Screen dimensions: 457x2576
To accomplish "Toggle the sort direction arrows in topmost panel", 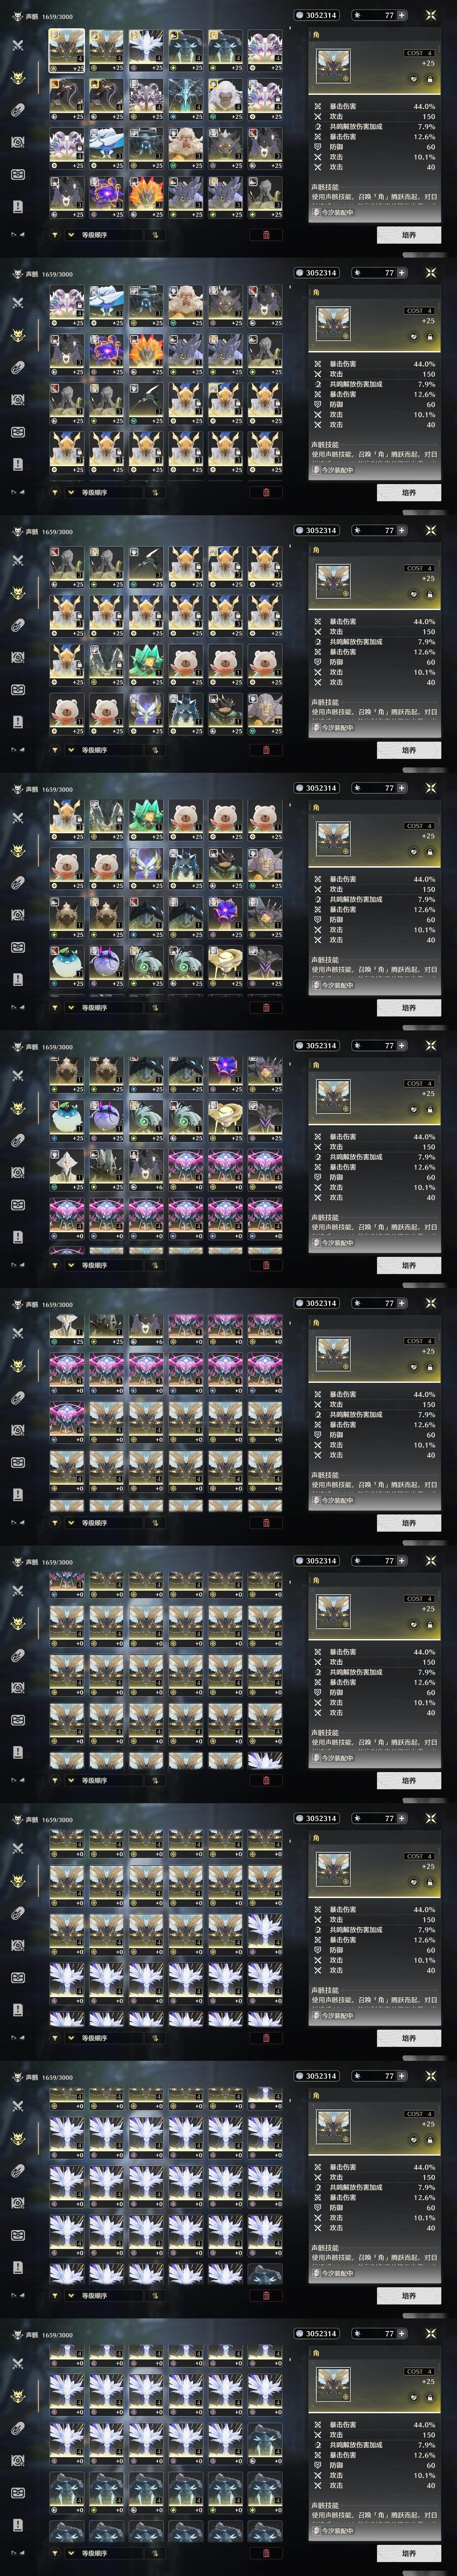I will tap(156, 235).
